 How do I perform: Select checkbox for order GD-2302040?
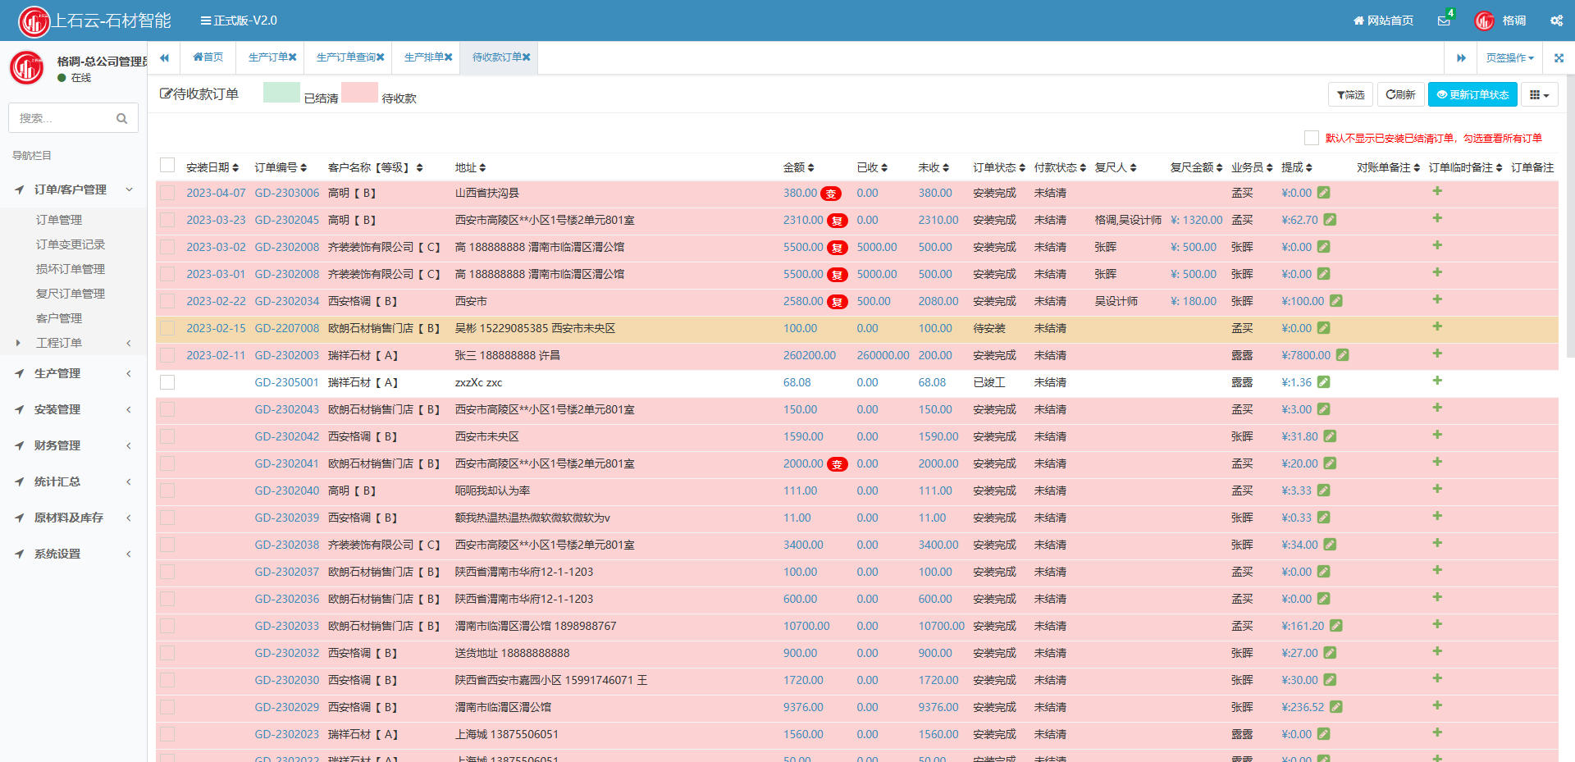pyautogui.click(x=167, y=491)
